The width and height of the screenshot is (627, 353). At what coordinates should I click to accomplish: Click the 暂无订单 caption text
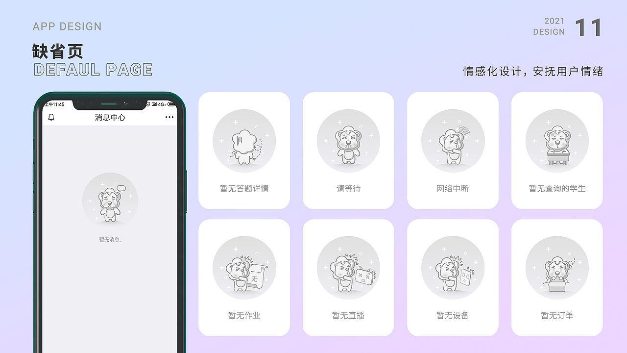pyautogui.click(x=557, y=315)
